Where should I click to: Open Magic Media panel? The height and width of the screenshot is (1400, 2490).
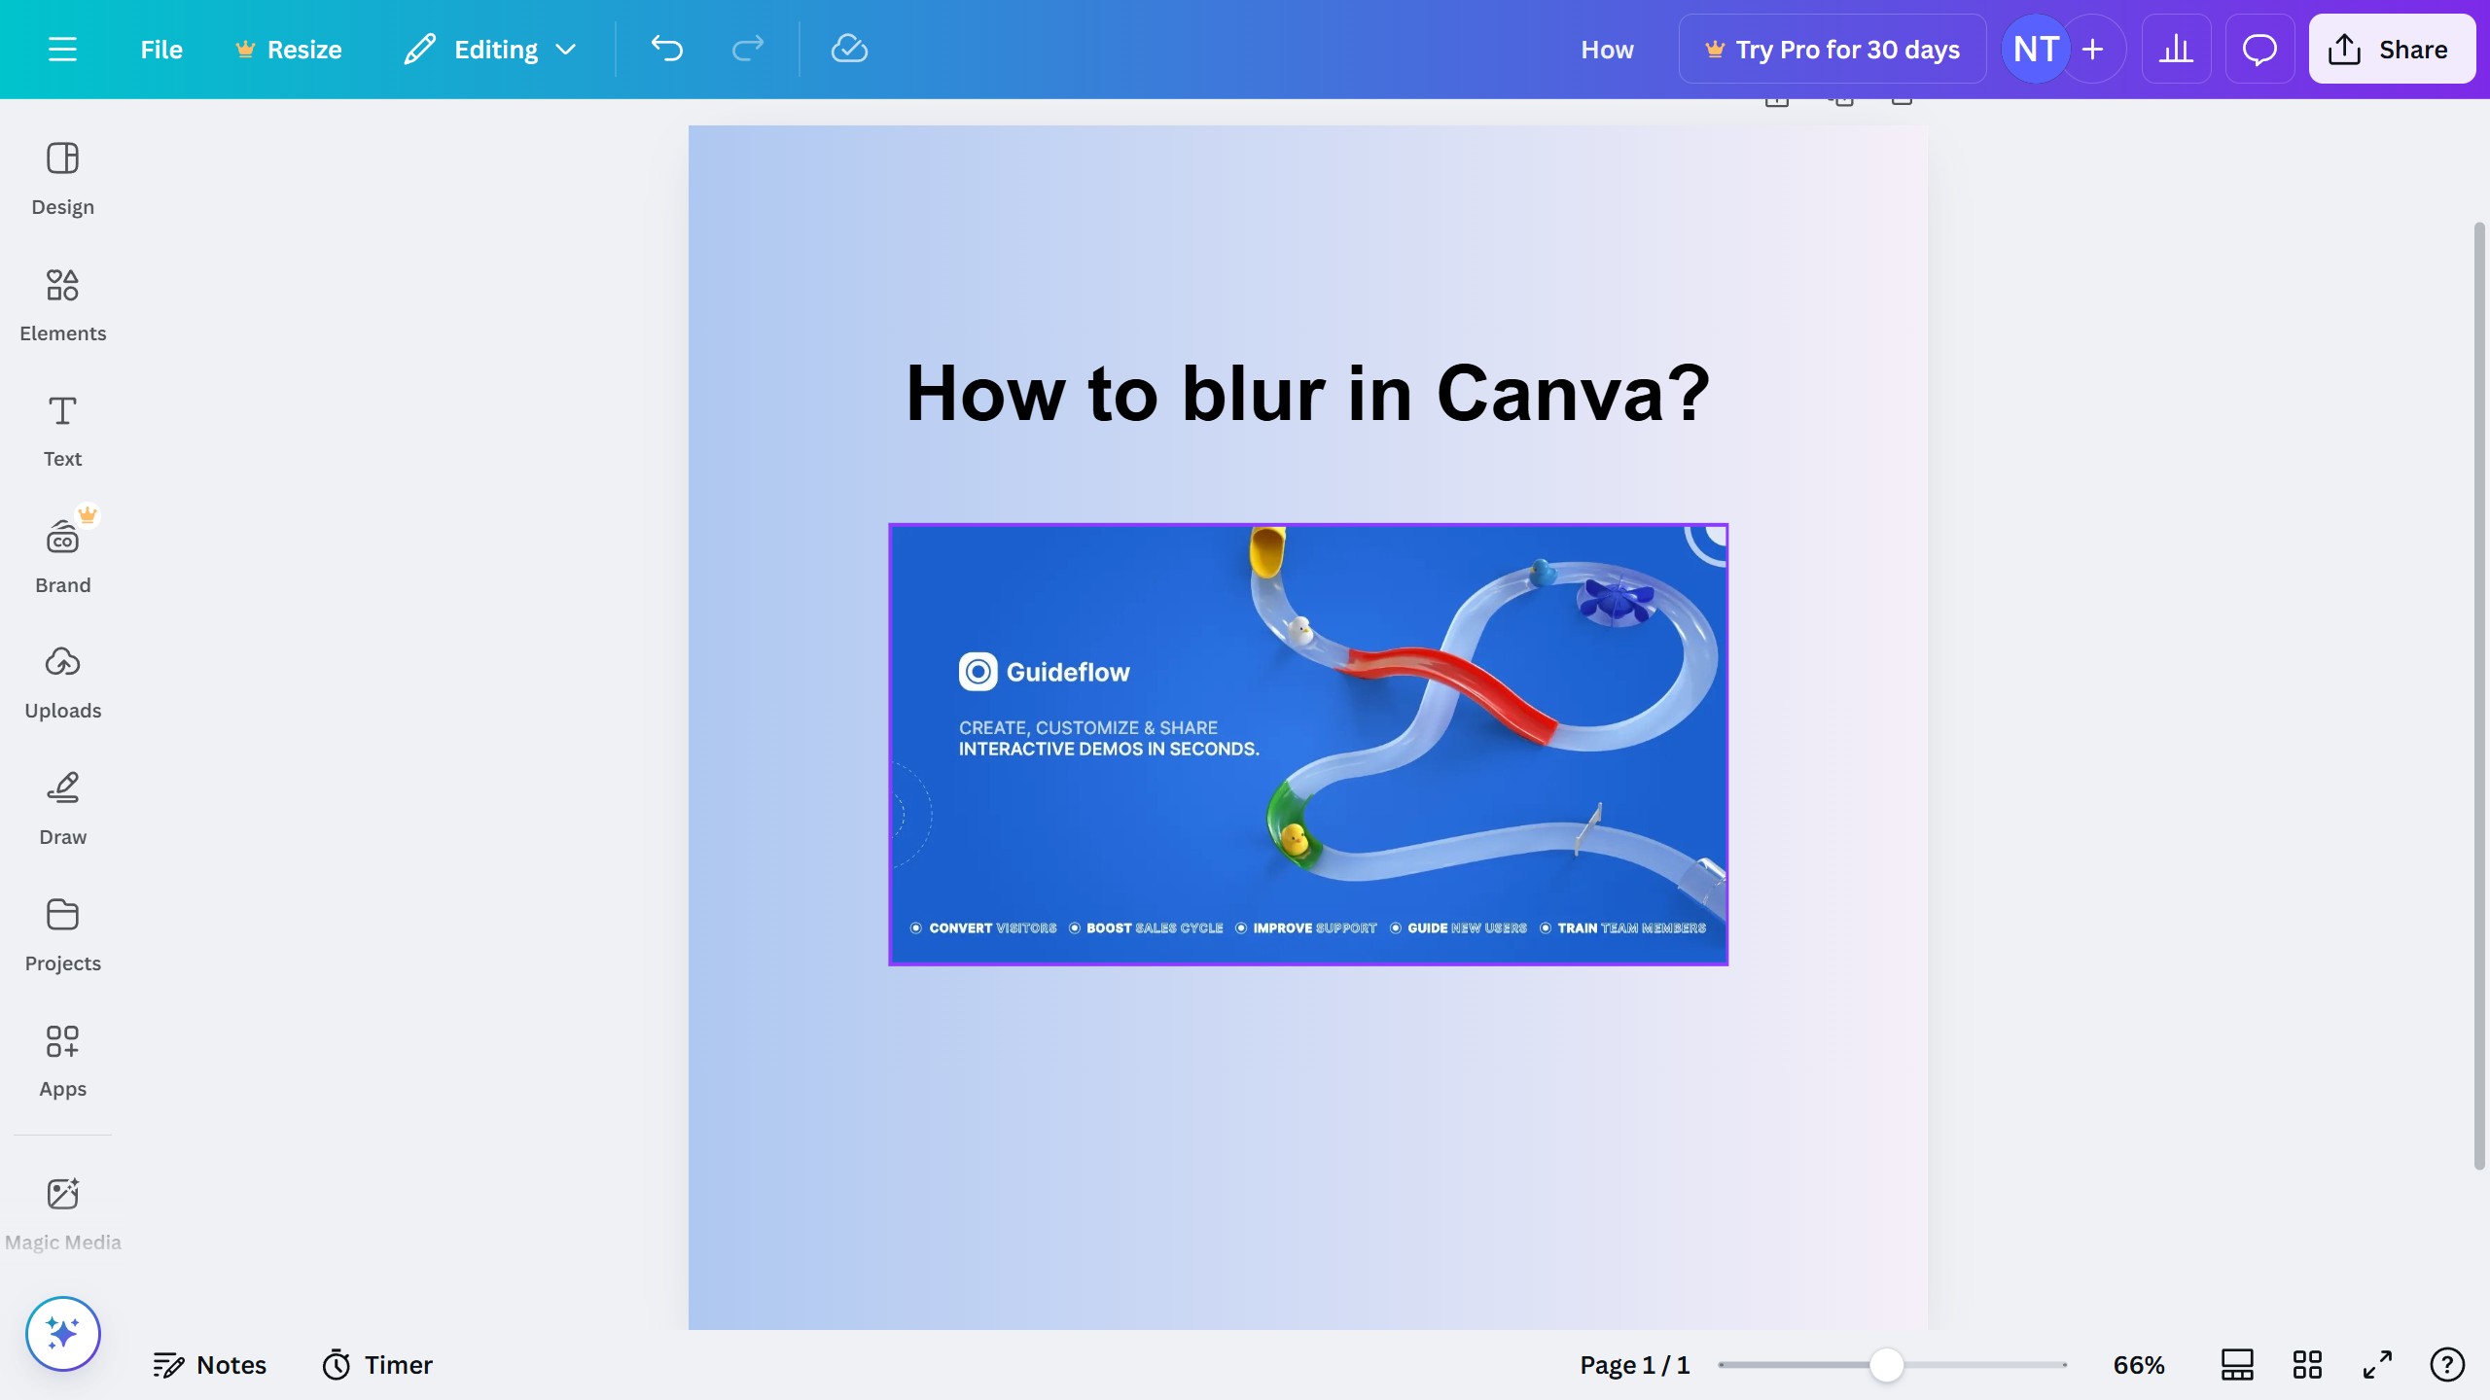[x=62, y=1212]
